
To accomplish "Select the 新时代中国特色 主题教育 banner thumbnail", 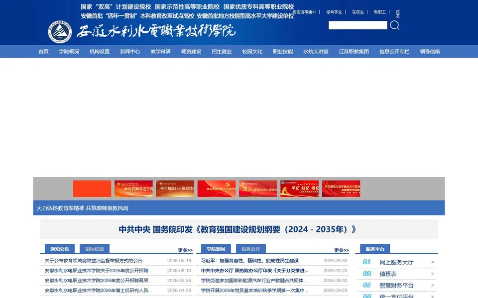I will click(341, 189).
